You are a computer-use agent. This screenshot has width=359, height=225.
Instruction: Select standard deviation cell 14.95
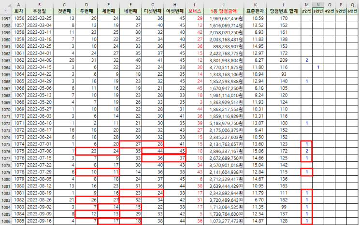(x=255, y=46)
